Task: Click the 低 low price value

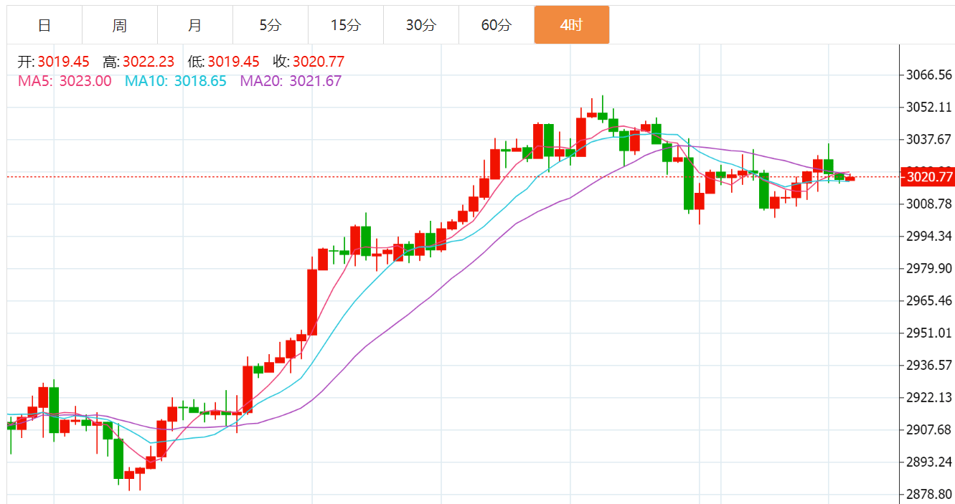Action: pyautogui.click(x=233, y=62)
